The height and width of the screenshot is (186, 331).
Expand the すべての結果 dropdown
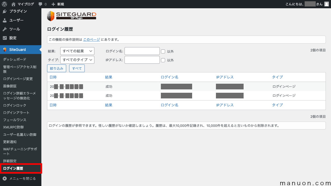click(77, 51)
